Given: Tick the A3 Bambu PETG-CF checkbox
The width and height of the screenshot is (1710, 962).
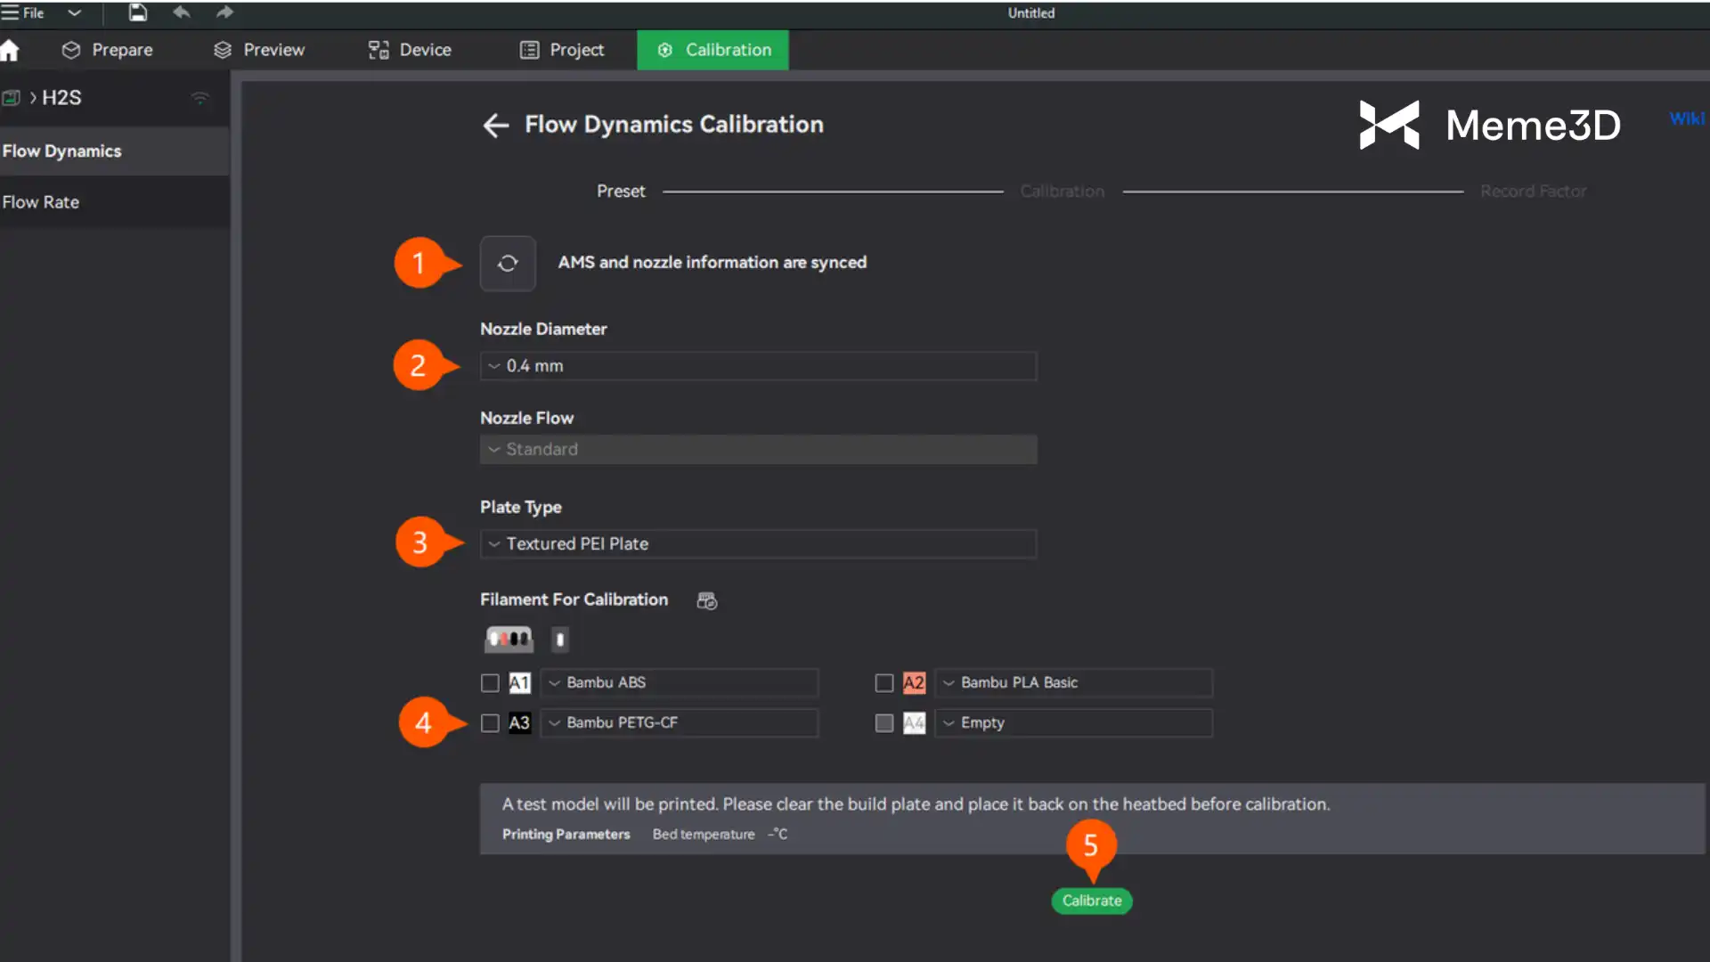Looking at the screenshot, I should (490, 723).
